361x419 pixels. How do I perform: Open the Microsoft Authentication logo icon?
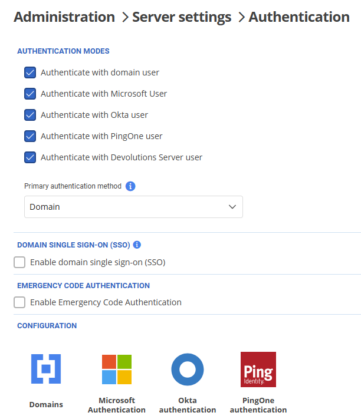coord(117,369)
